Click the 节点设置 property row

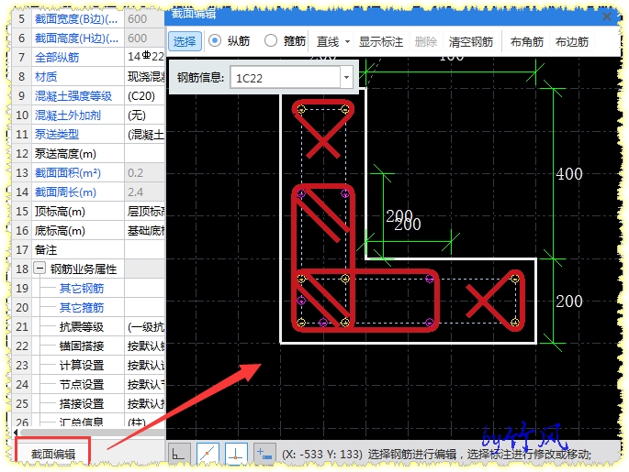click(x=88, y=384)
